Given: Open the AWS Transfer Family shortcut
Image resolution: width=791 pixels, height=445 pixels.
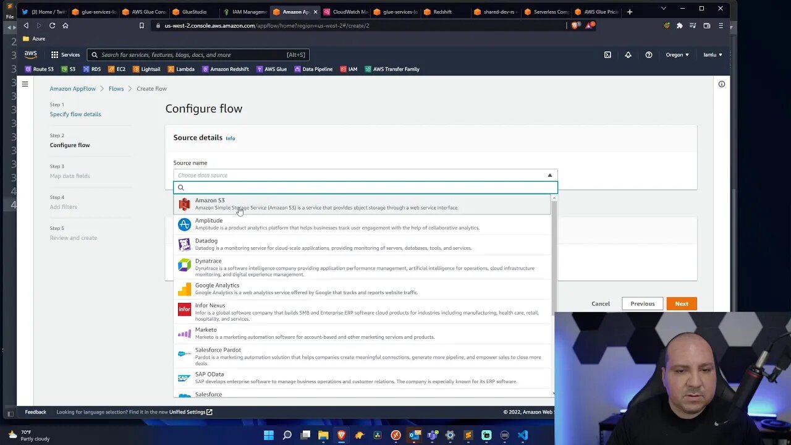Looking at the screenshot, I should point(392,69).
